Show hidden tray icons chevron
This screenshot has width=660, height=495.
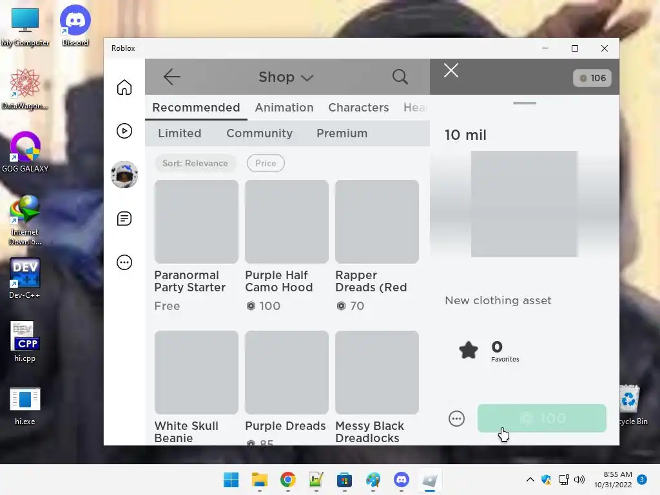[x=530, y=480]
